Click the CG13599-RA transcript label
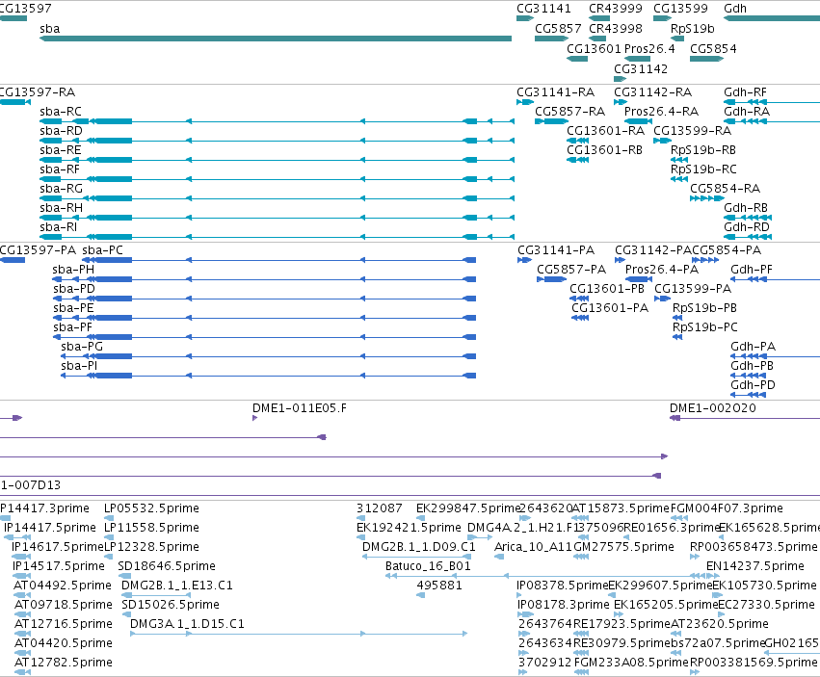Viewport: 820px width, 677px height. (693, 131)
